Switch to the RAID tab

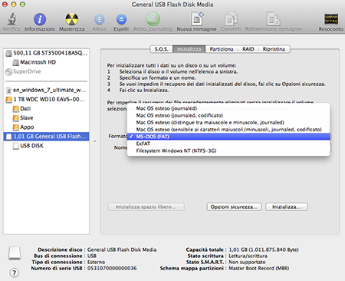pyautogui.click(x=248, y=49)
